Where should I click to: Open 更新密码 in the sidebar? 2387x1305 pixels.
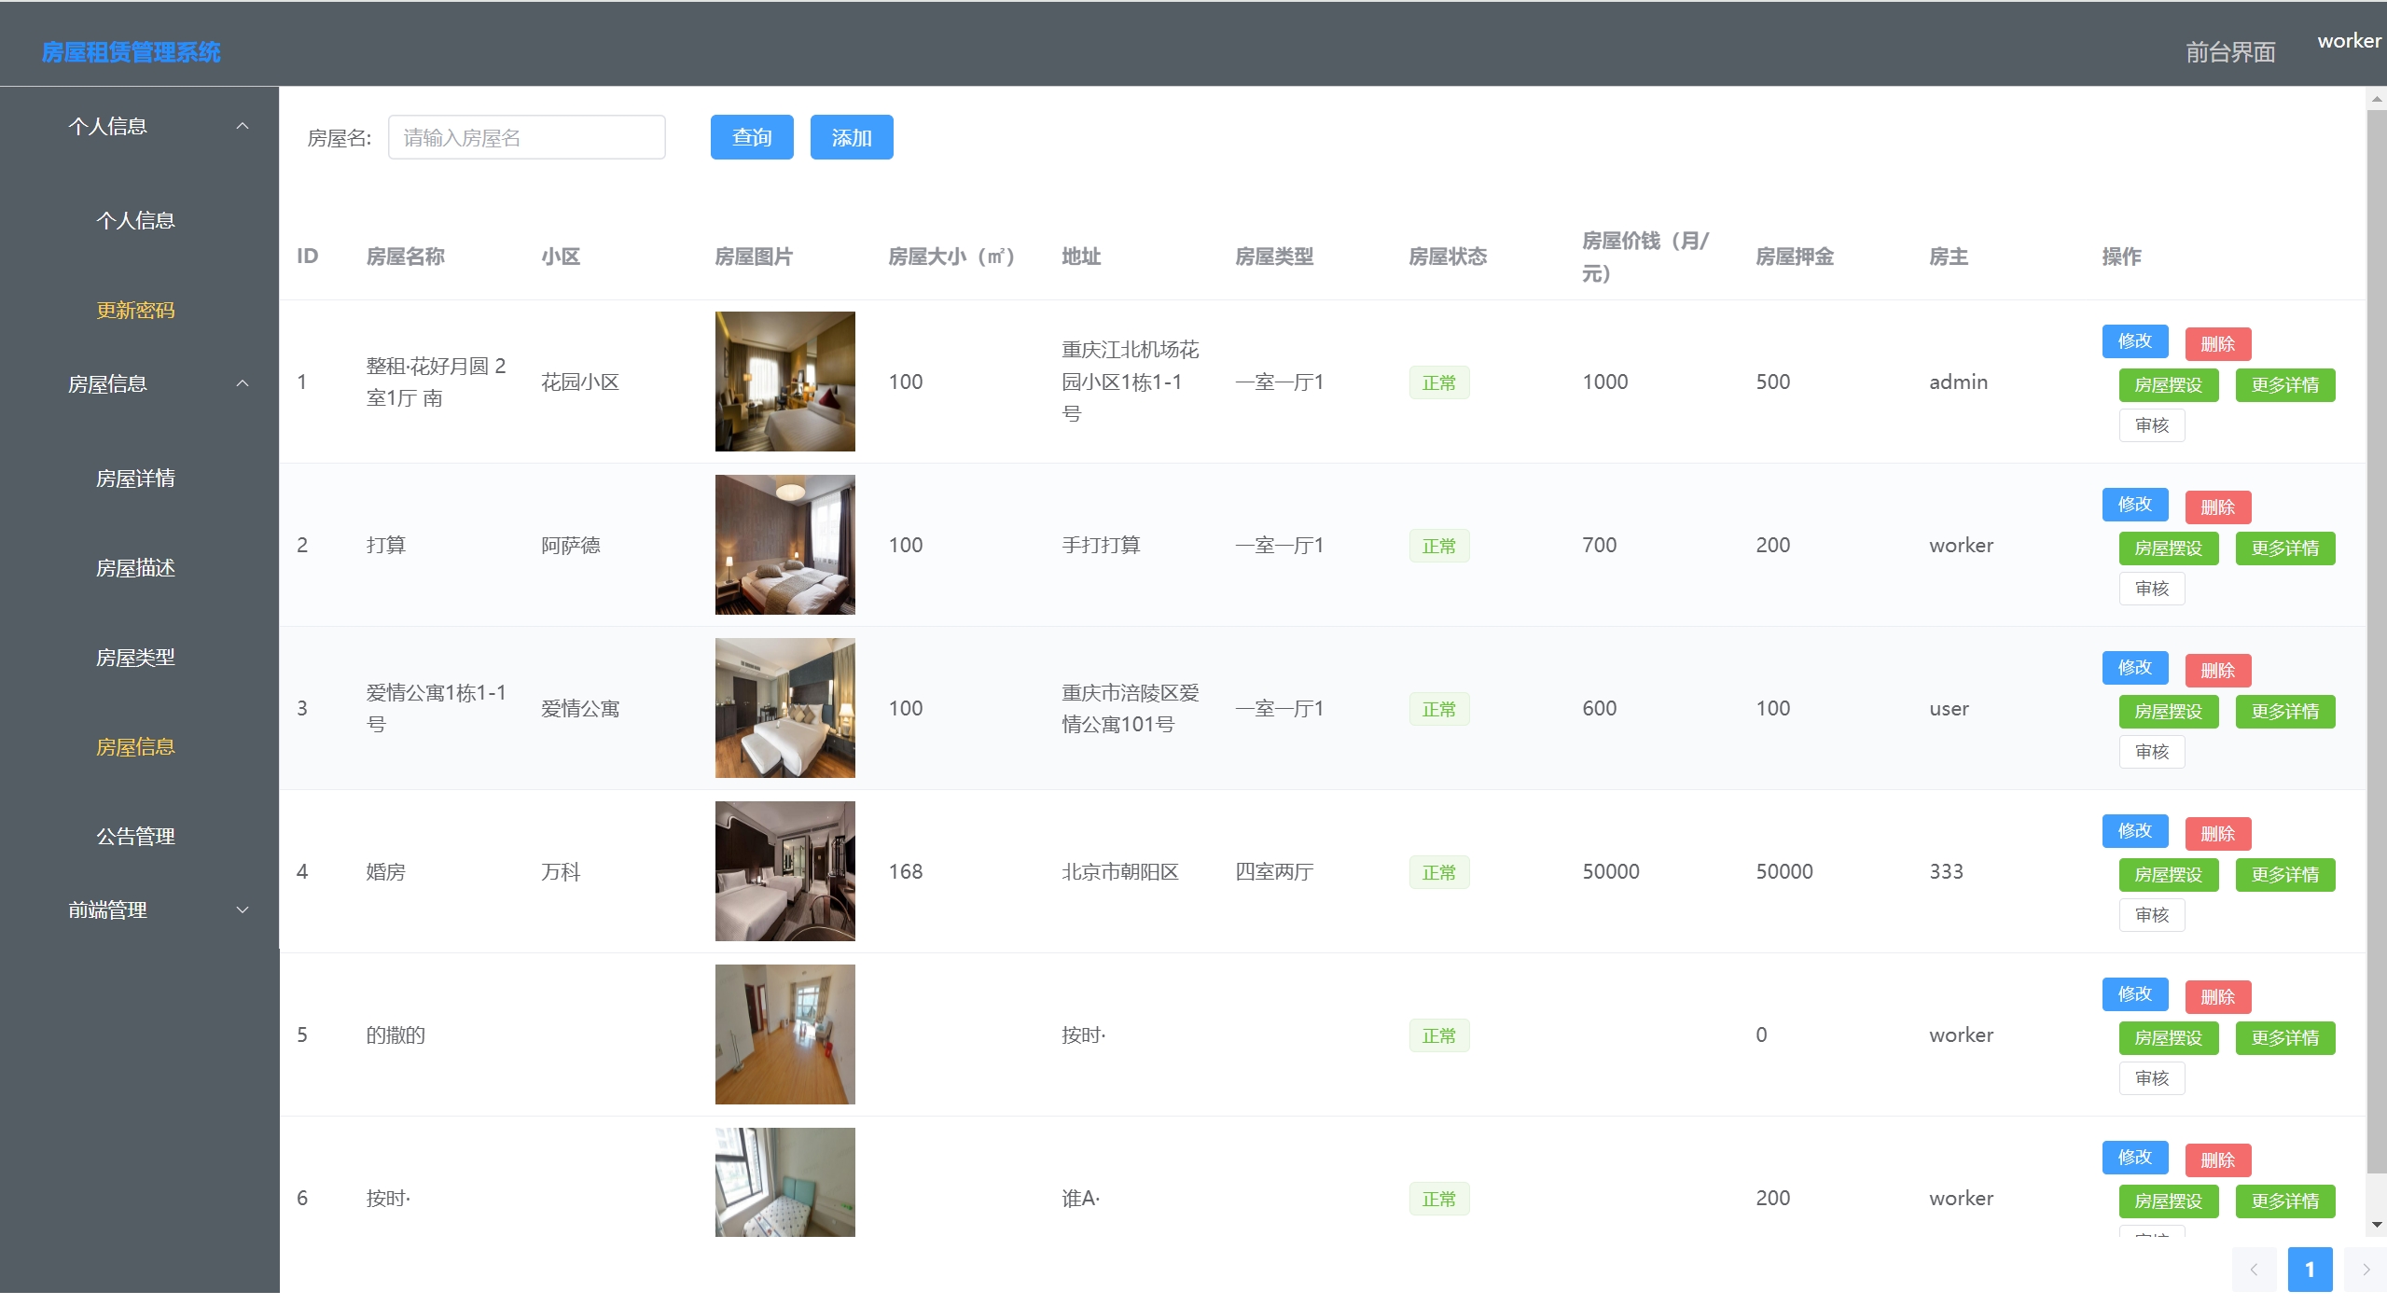click(x=135, y=310)
